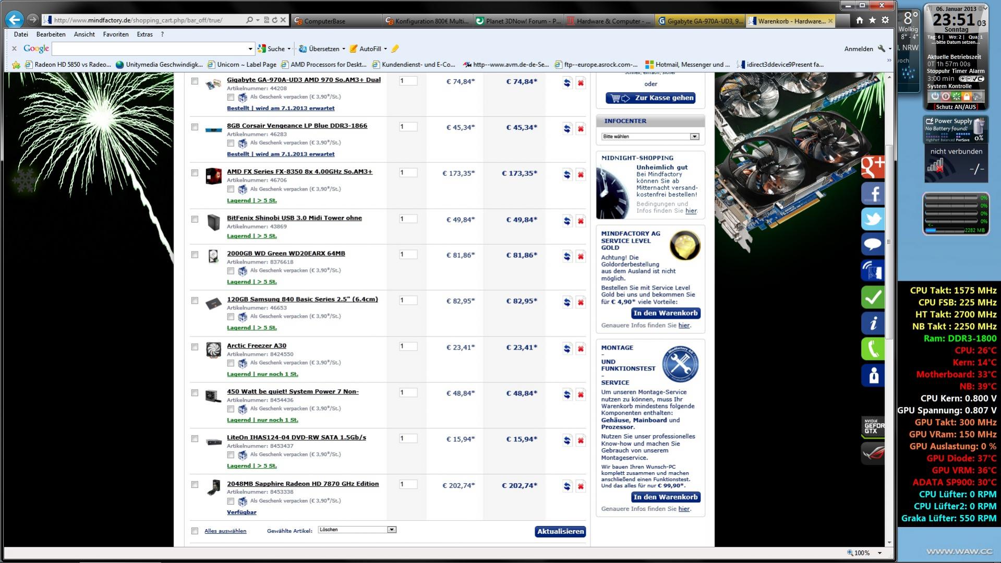Open the green phone sidebar icon
1001x563 pixels.
coord(873,349)
